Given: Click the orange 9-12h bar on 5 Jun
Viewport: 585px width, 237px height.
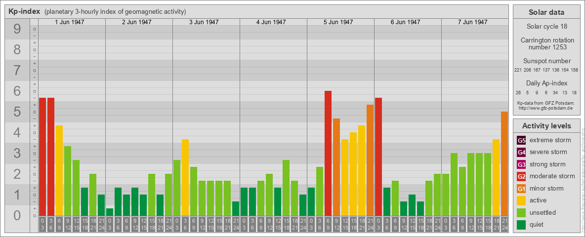Looking at the screenshot, I should tap(336, 167).
